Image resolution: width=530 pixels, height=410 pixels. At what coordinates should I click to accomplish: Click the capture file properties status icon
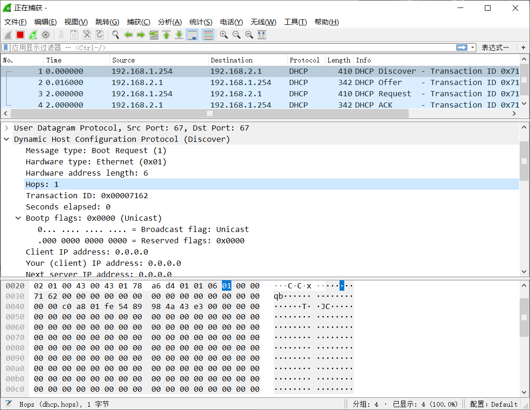[x=8, y=403]
